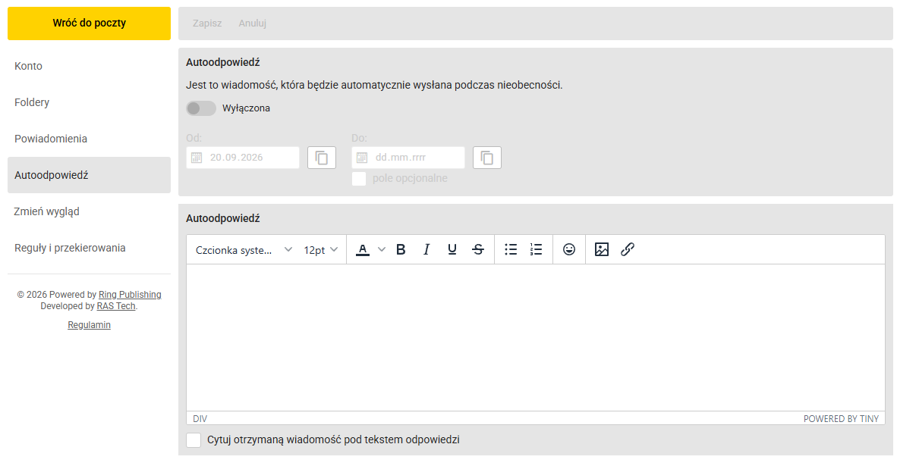Toggle italic formatting in editor toolbar
This screenshot has height=466, width=897.
[x=426, y=249]
